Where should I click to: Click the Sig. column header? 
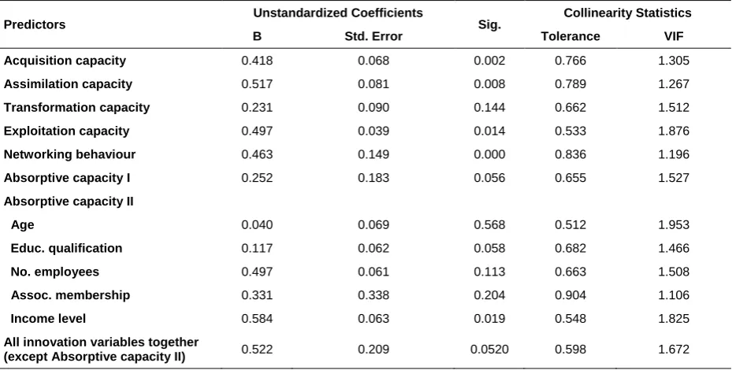tap(489, 25)
